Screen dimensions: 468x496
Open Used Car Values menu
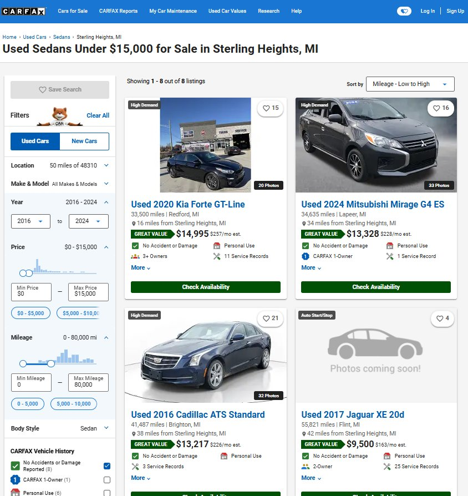coord(227,11)
